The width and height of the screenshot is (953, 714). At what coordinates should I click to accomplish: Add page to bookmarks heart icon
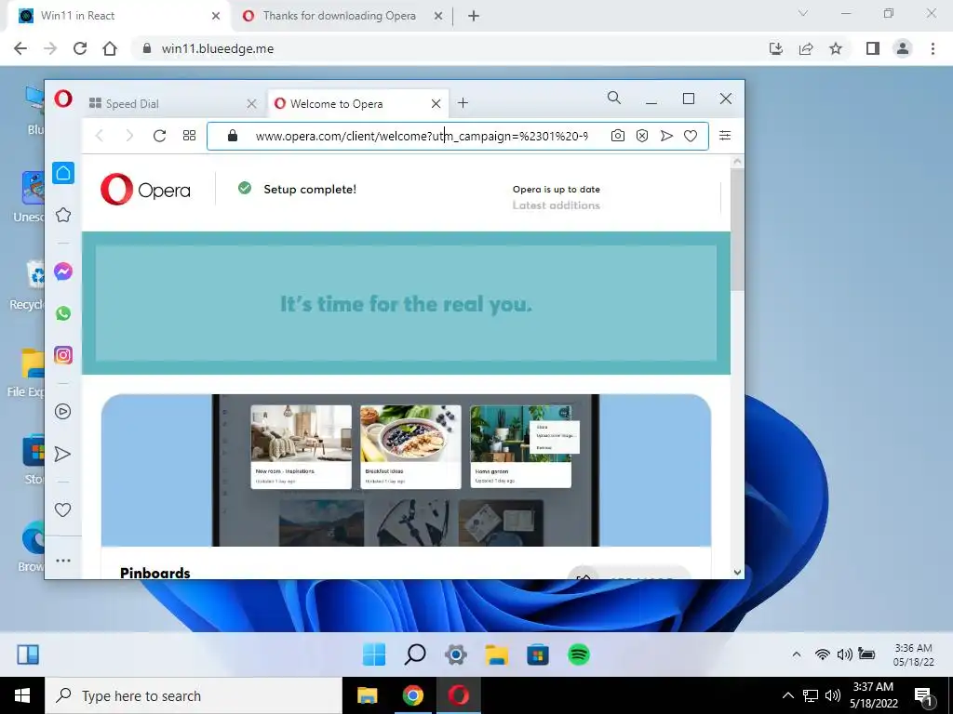pyautogui.click(x=691, y=136)
